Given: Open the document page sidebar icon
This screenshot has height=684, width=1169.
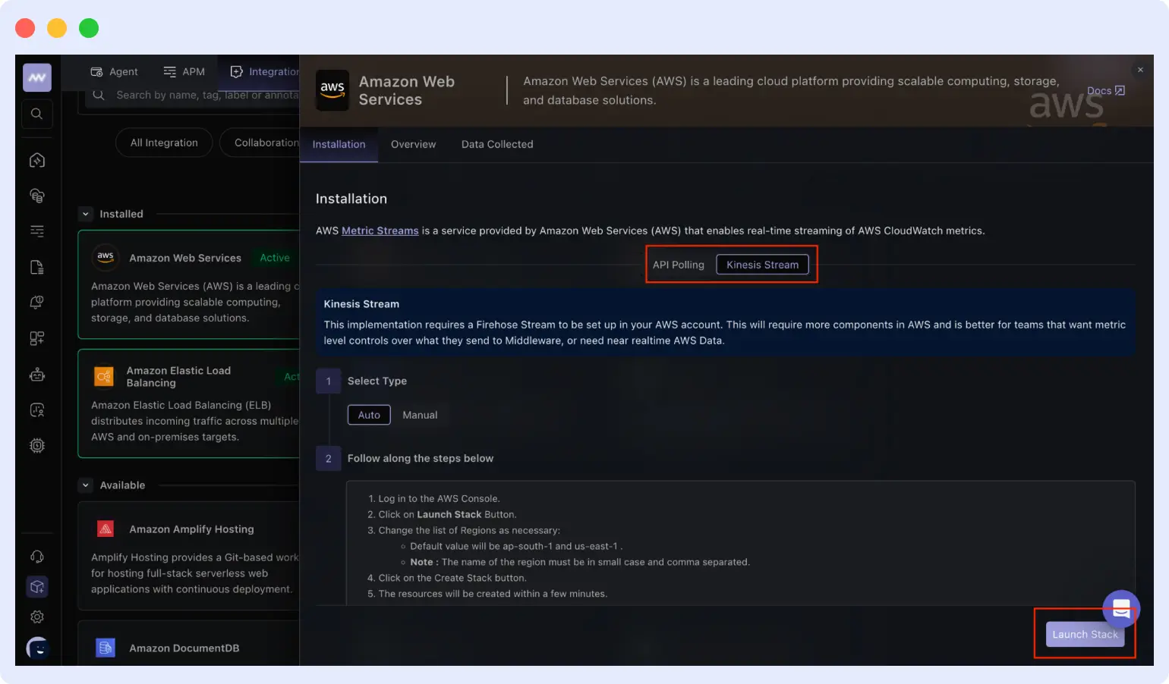Looking at the screenshot, I should coord(37,267).
